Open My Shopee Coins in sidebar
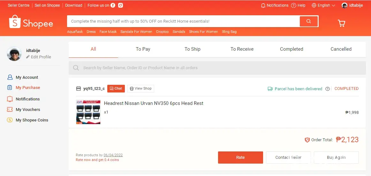Screen dimensions: 371x176 pyautogui.click(x=32, y=120)
